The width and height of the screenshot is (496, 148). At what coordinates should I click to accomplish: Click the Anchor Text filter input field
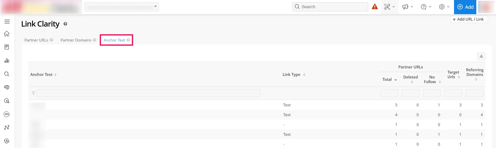click(x=148, y=93)
